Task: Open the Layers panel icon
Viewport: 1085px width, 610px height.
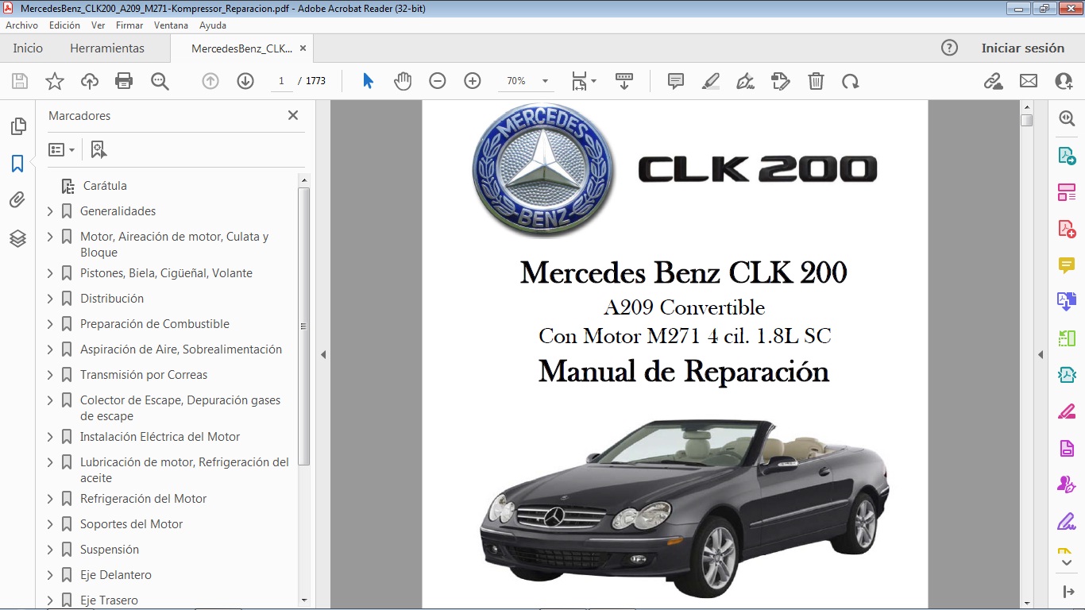Action: point(17,238)
